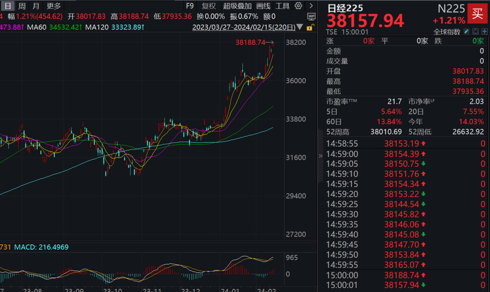490x292 pixels.
Task: Click the MACD: 216.4969 label
Action: pos(41,247)
